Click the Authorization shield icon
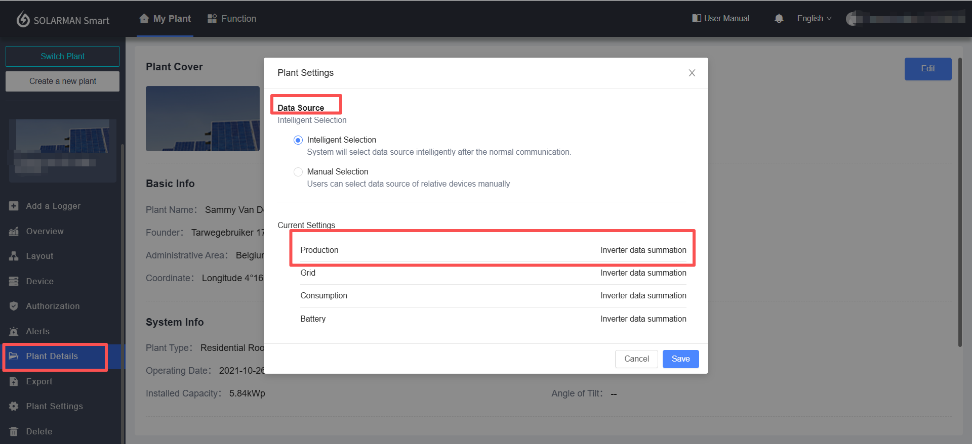Screen dimensions: 972x444 click(14, 306)
